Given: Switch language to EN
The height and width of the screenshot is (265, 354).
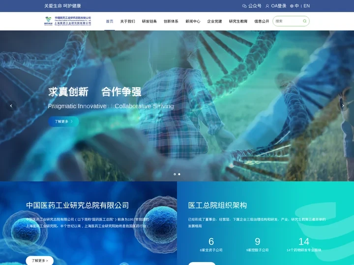Looking at the screenshot, I should 307,6.
